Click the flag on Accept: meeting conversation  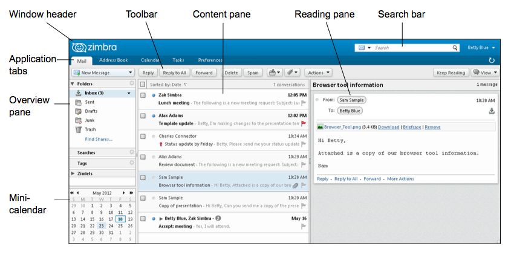coord(304,227)
